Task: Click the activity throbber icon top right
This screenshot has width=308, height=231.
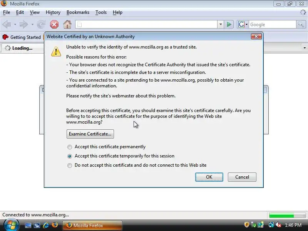Action: [303, 12]
